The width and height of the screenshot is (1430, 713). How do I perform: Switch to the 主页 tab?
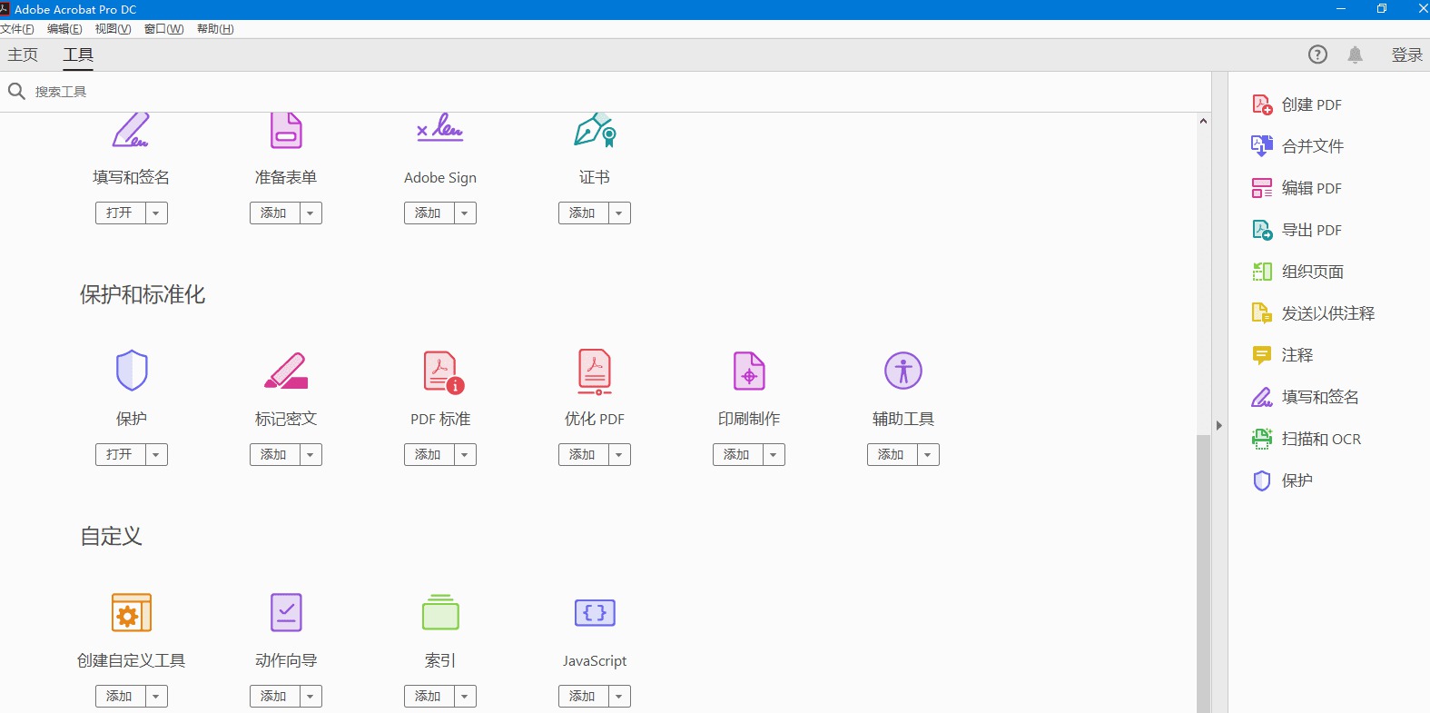[x=23, y=54]
